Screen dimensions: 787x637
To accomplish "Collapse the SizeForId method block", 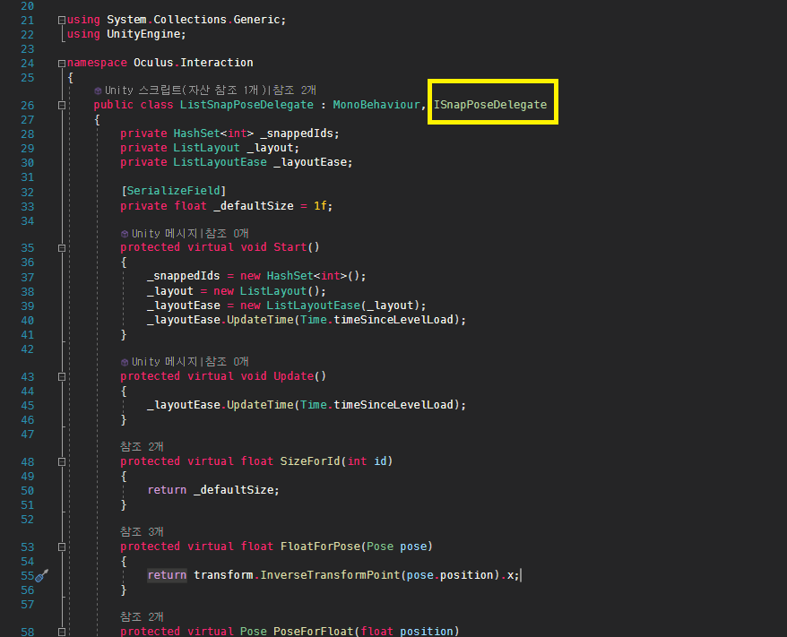I will (x=62, y=462).
